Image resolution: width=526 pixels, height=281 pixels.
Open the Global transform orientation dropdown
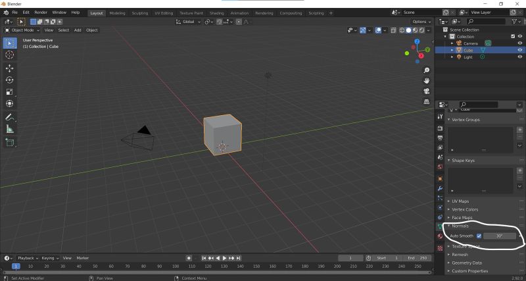tap(188, 22)
